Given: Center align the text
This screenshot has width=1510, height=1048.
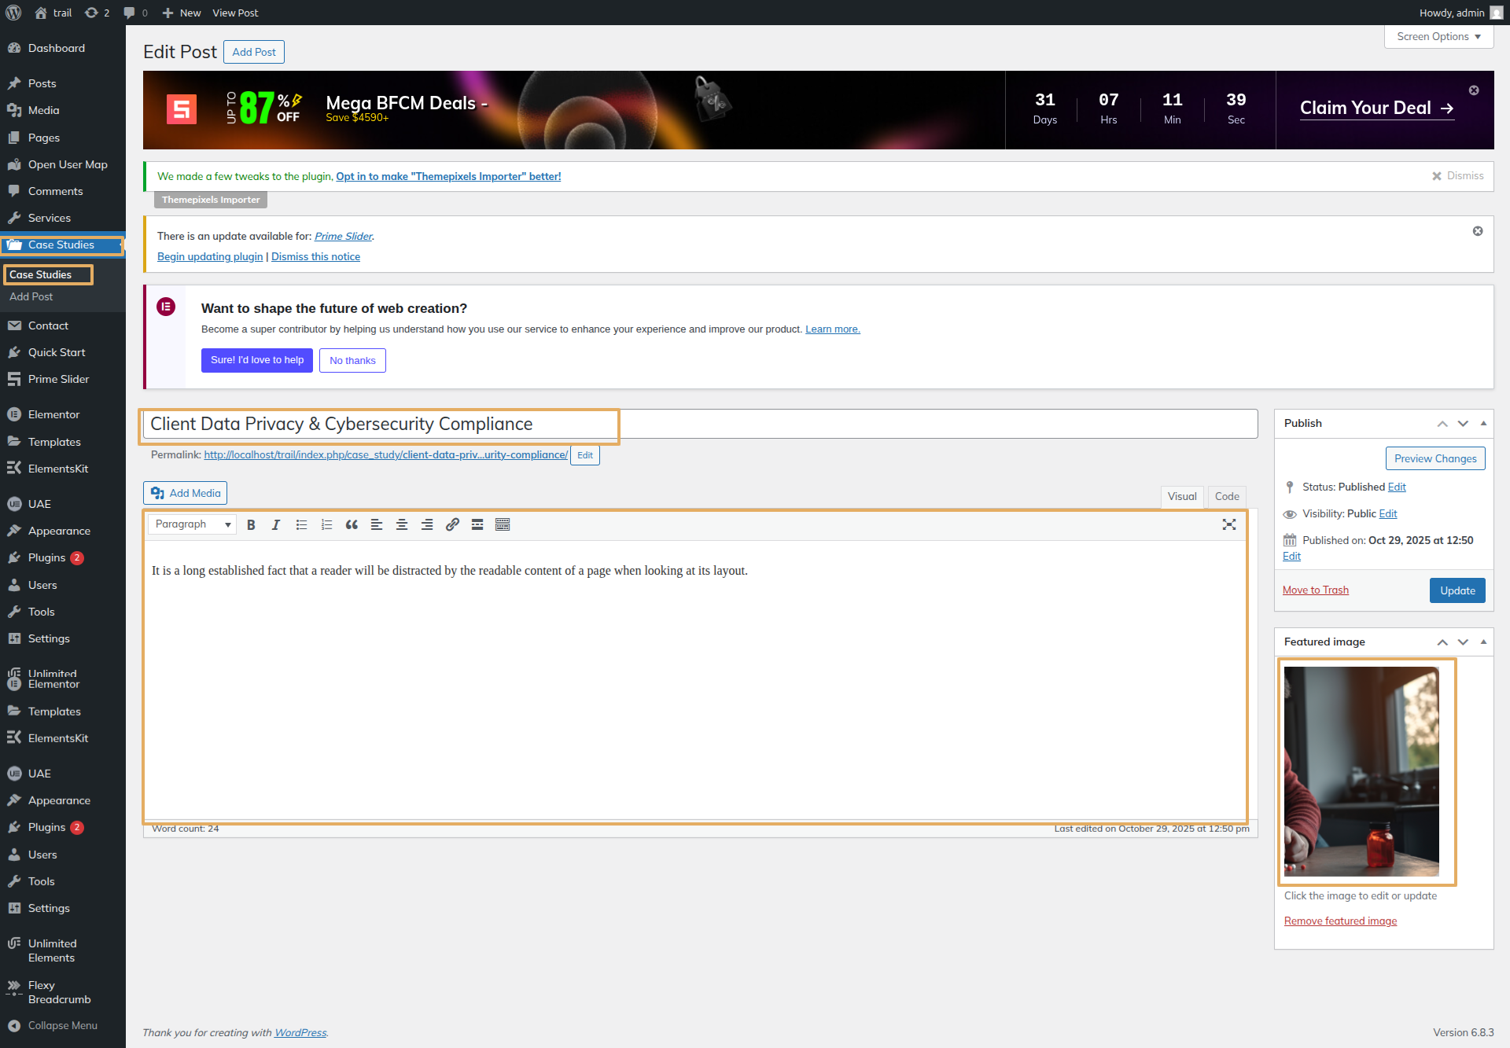Looking at the screenshot, I should point(402,524).
